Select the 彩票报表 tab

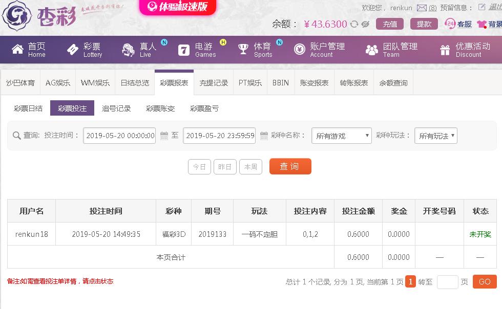[174, 83]
